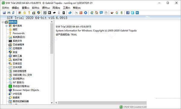Click the envelope mail toolbar icon
Image resolution: width=181 pixels, height=109 pixels.
pos(106,13)
